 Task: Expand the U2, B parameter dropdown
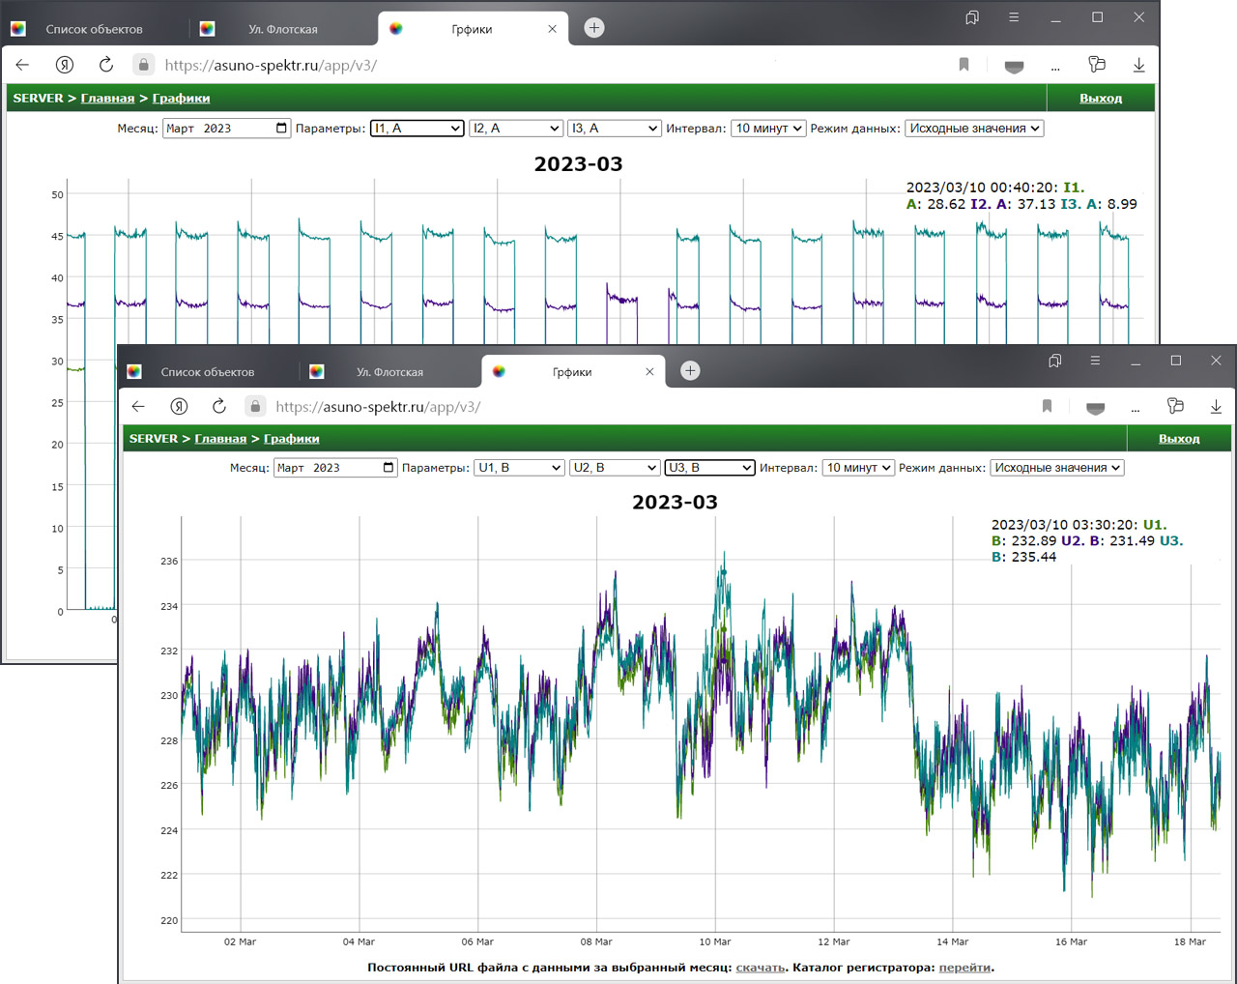pyautogui.click(x=615, y=467)
